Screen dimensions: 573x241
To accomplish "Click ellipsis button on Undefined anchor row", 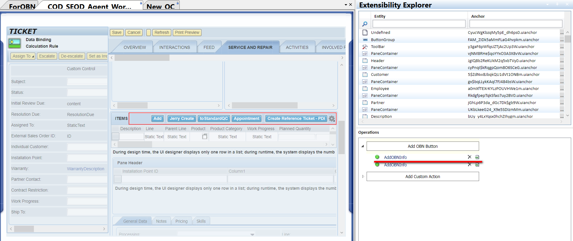I will point(562,32).
